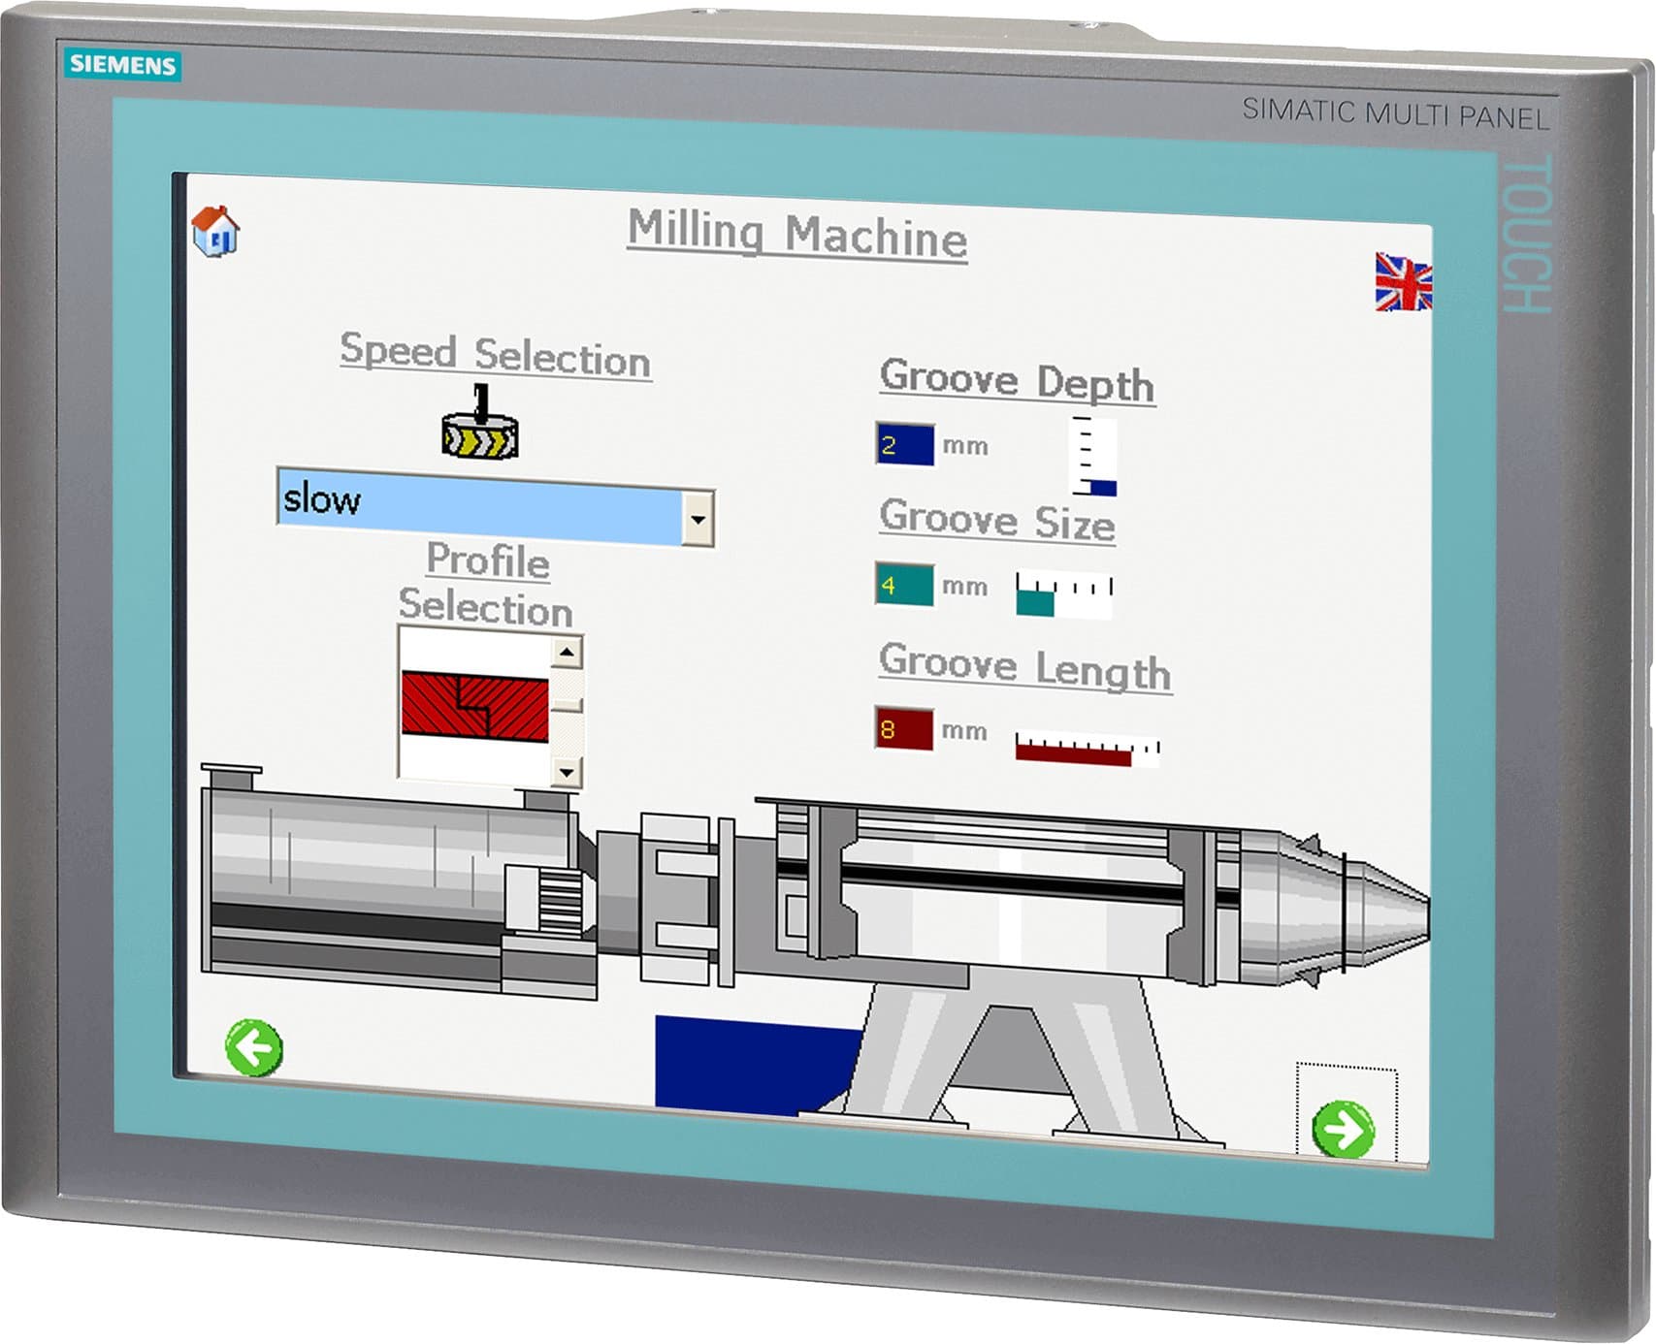Click the 'Profile Selection' heading
Screen dimensions: 1656x1344
(486, 584)
